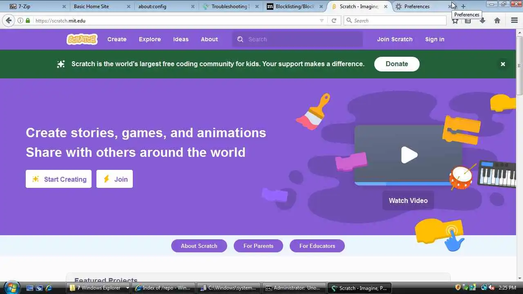Click the volume icon in system tray
This screenshot has width=523, height=294.
click(492, 287)
